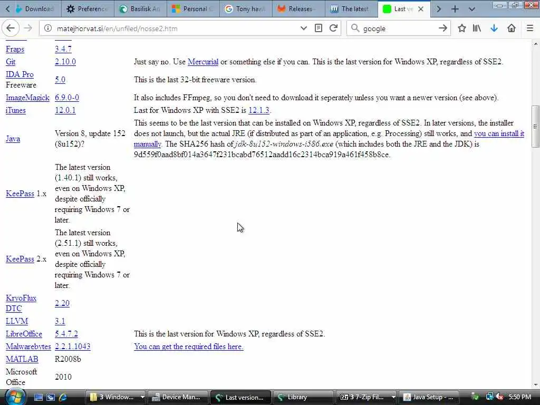Open IDA version 5.0 link
The height and width of the screenshot is (405, 540).
pyautogui.click(x=60, y=80)
